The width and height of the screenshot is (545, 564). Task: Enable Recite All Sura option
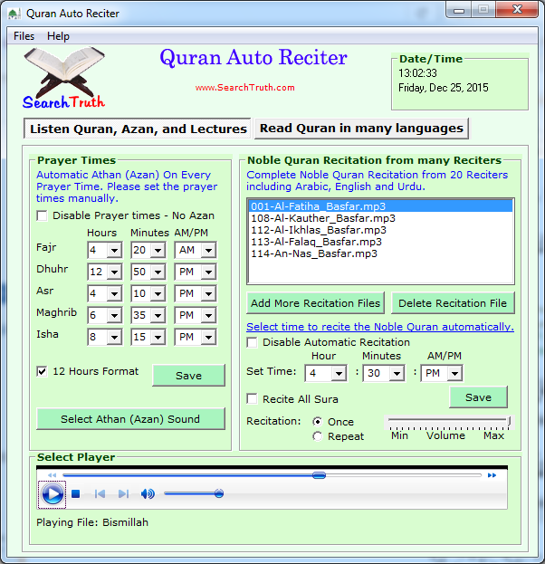pos(253,399)
